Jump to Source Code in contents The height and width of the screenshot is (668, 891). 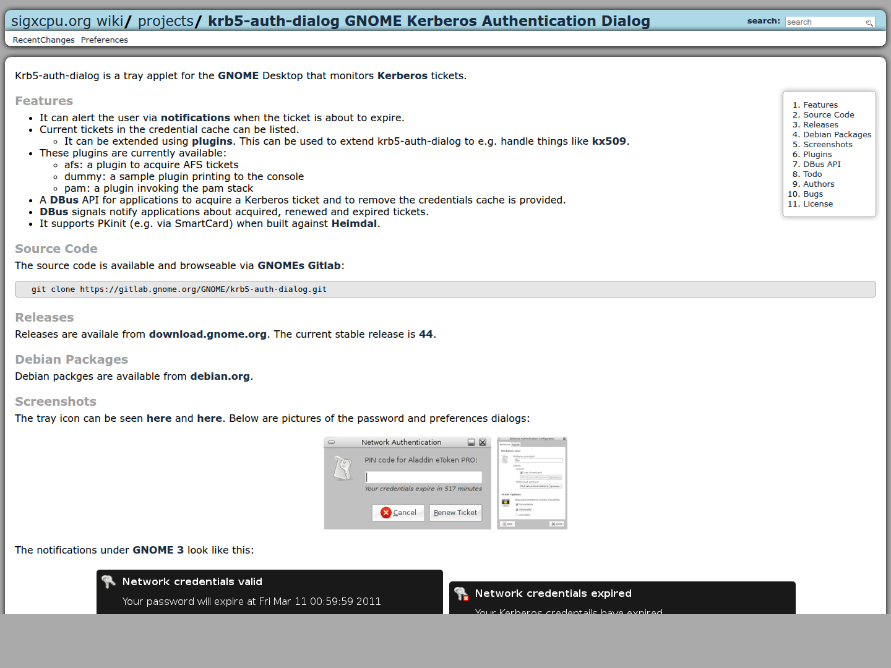point(829,115)
